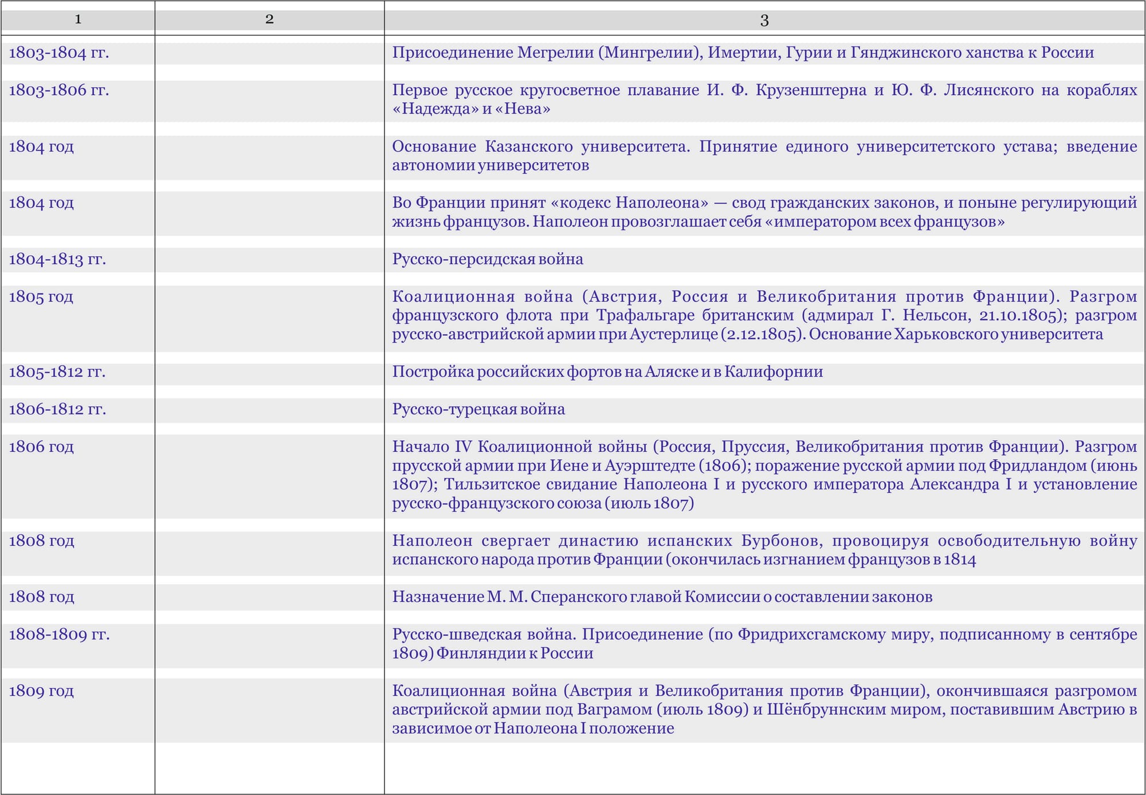Viewport: 1146px width, 795px height.
Task: Select text "Основание Казанского университета"
Action: 540,147
